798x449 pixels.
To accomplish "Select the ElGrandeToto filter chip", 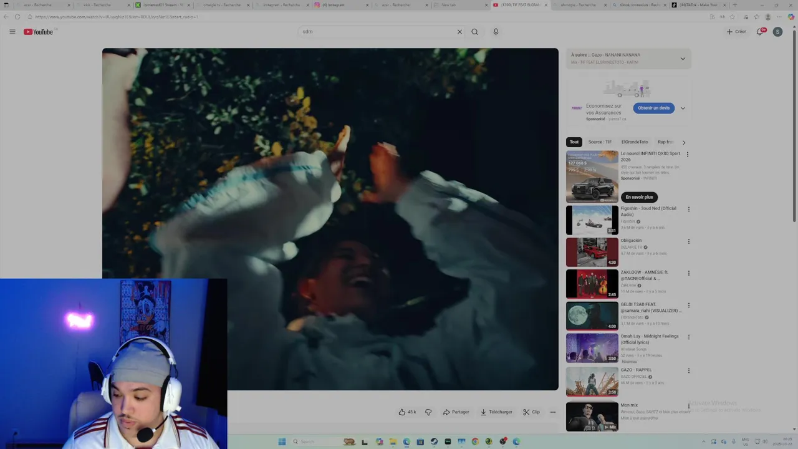I will (x=635, y=142).
